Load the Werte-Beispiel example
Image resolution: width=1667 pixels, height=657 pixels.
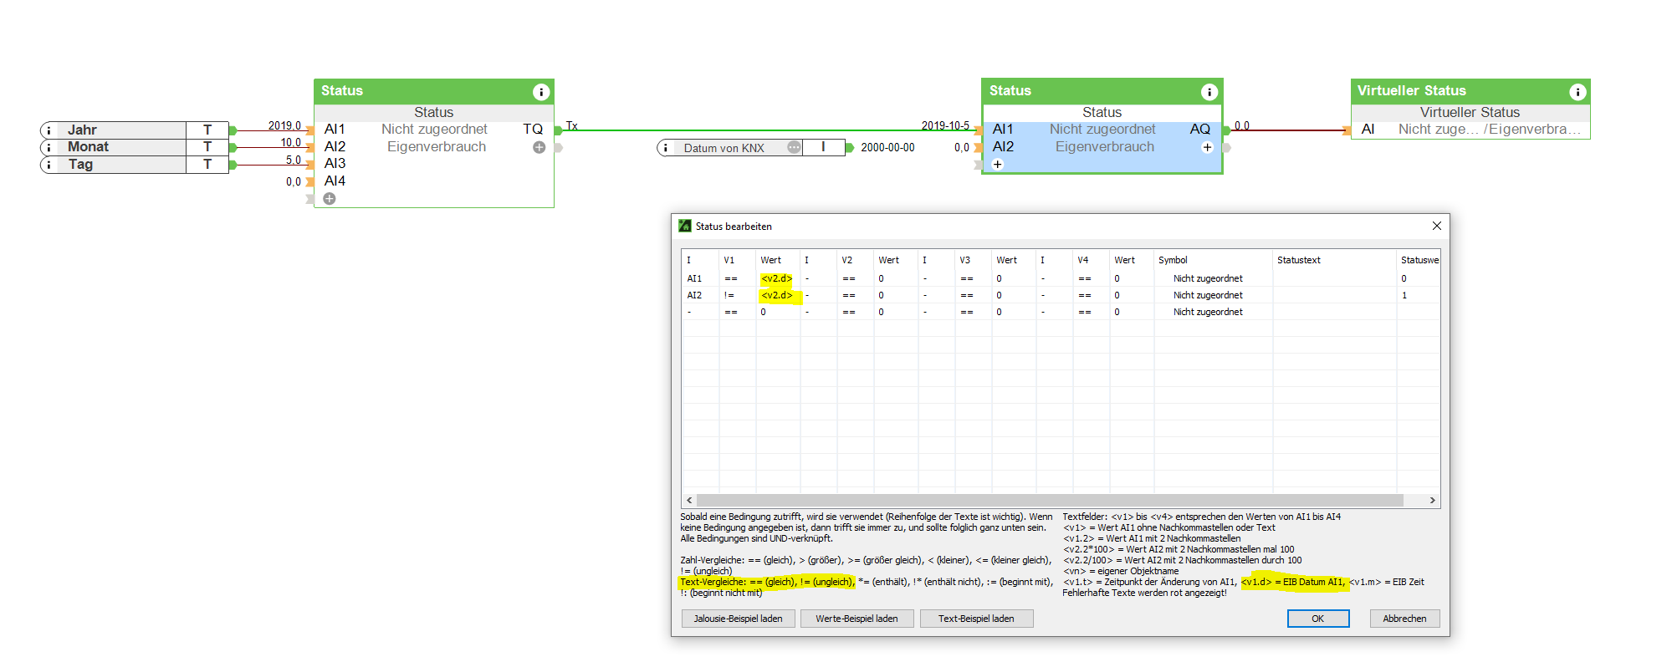click(x=857, y=619)
